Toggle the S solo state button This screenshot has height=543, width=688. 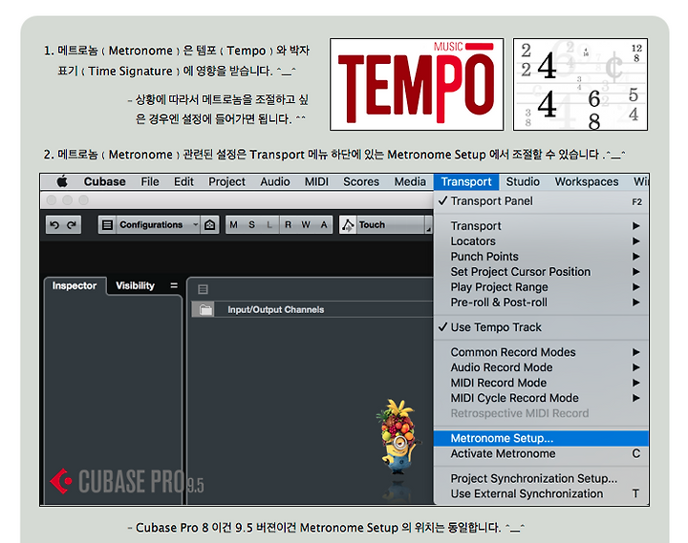252,225
